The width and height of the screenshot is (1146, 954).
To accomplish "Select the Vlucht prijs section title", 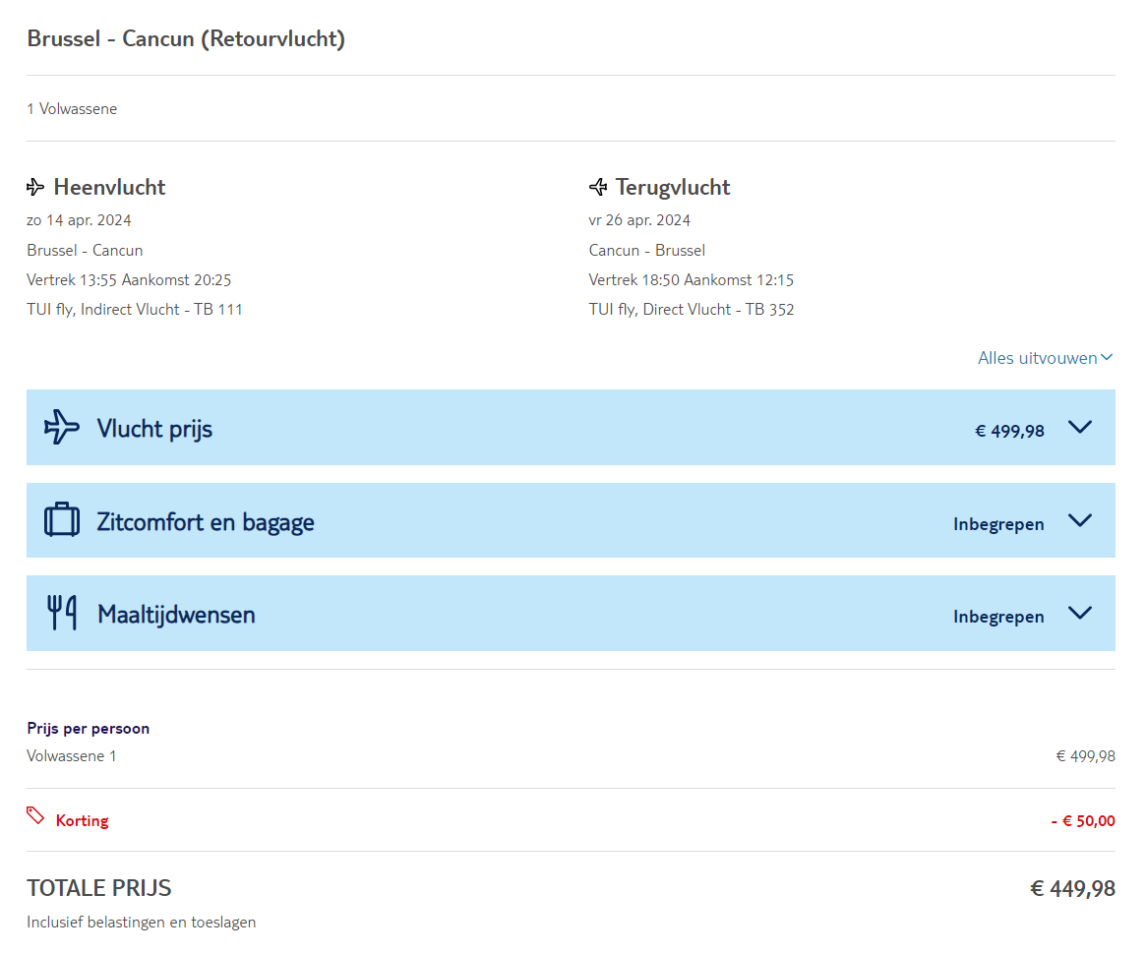I will coord(154,429).
